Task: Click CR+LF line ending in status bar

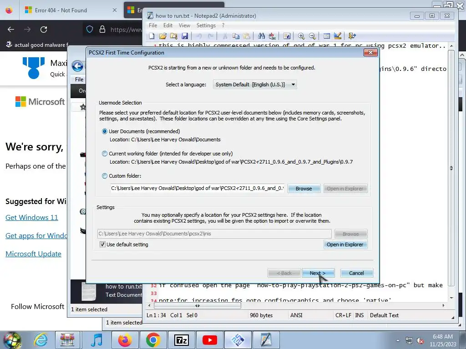Action: [343, 315]
